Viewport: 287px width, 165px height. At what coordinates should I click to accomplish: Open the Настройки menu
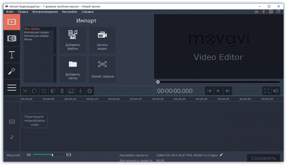coord(69,12)
